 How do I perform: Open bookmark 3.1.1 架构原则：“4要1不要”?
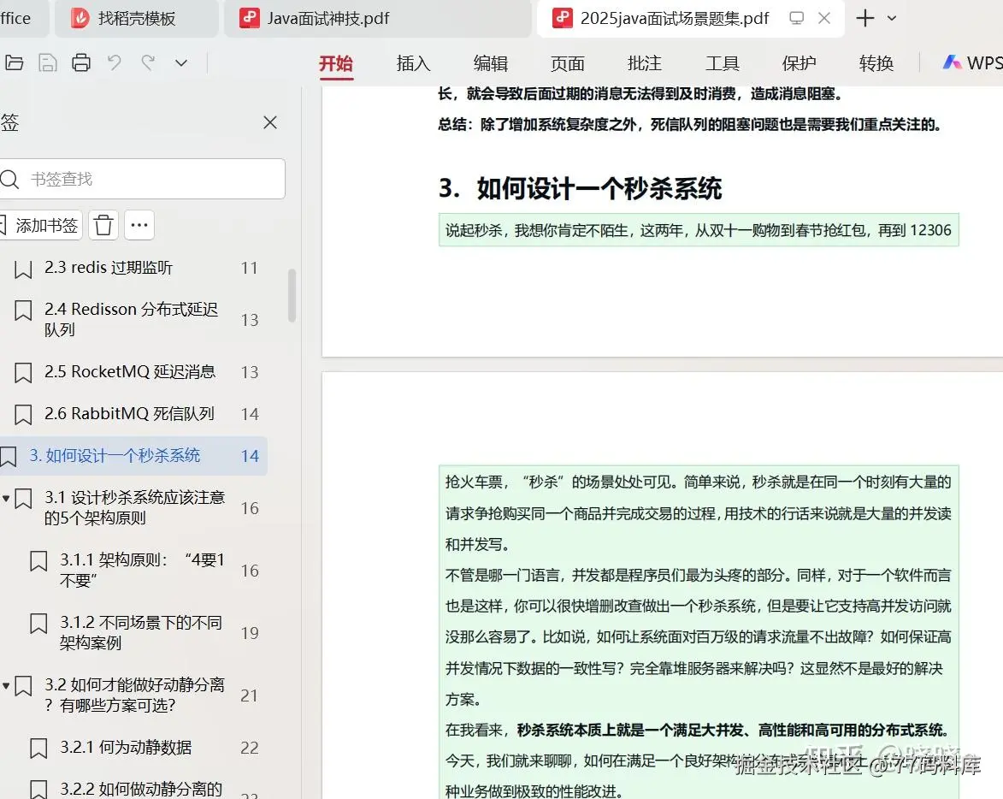pos(143,570)
